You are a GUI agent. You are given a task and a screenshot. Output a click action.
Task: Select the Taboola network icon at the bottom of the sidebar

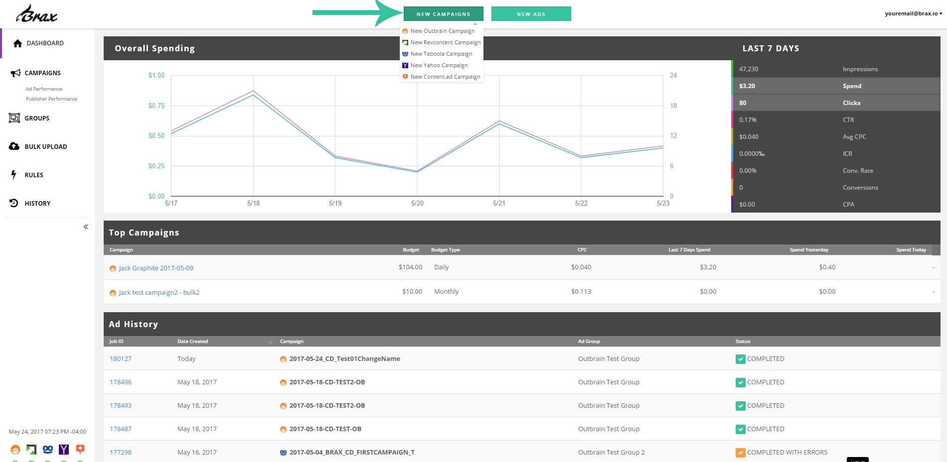[48, 450]
